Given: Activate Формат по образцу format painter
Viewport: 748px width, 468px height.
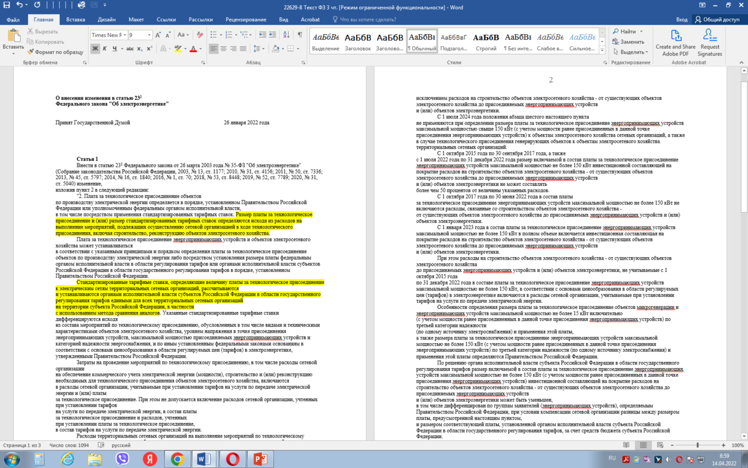Looking at the screenshot, I should [55, 52].
